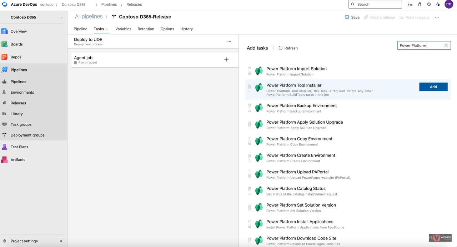Click the Releases breadcrumb link
The height and width of the screenshot is (247, 457).
coord(134,4)
